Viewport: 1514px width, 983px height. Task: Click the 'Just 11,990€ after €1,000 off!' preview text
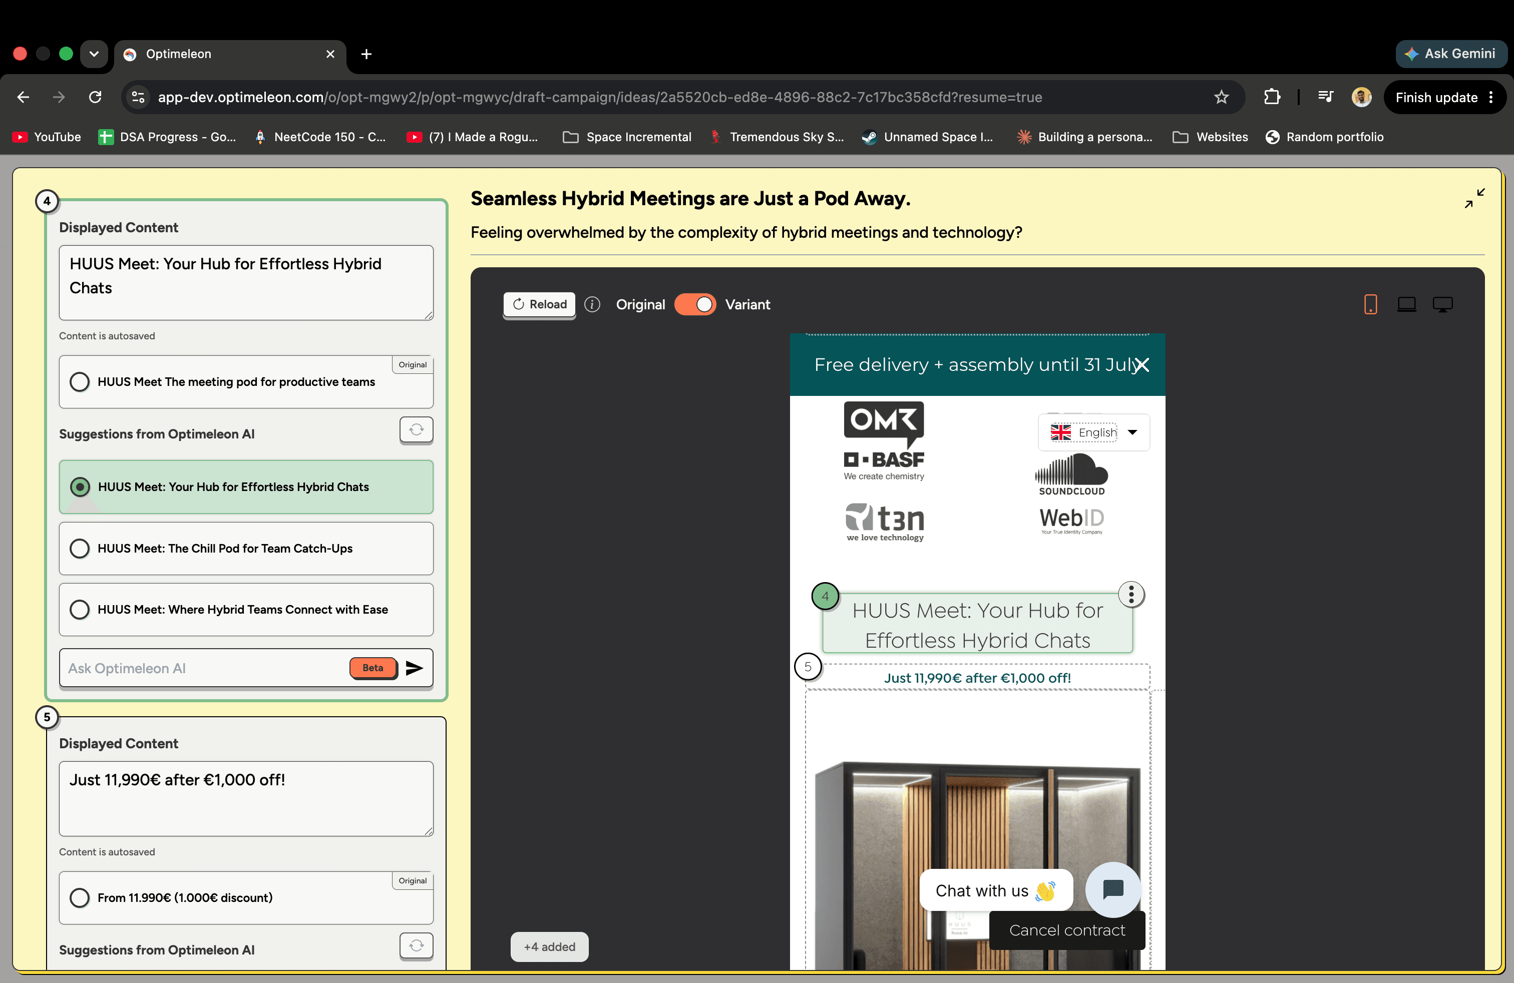[x=977, y=678]
